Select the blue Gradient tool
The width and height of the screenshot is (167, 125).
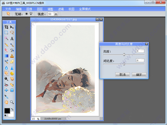pyautogui.click(x=6, y=56)
